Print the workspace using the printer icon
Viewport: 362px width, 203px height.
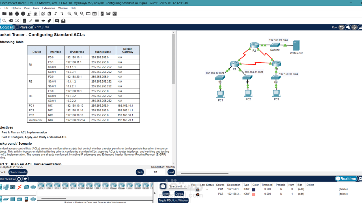[x=17, y=14]
